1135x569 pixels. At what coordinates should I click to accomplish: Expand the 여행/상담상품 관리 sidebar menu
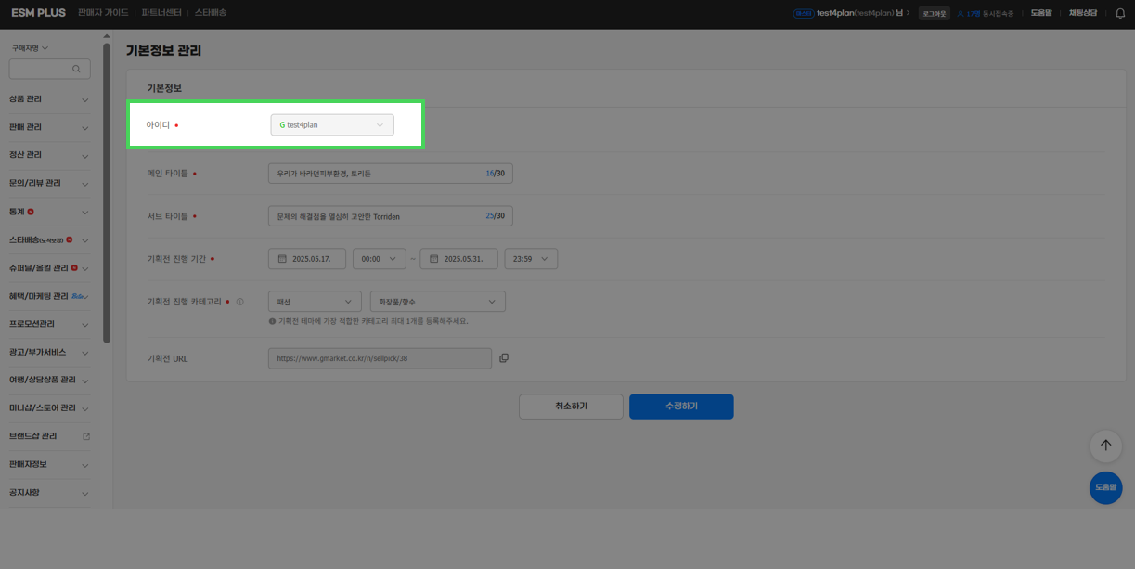(49, 380)
